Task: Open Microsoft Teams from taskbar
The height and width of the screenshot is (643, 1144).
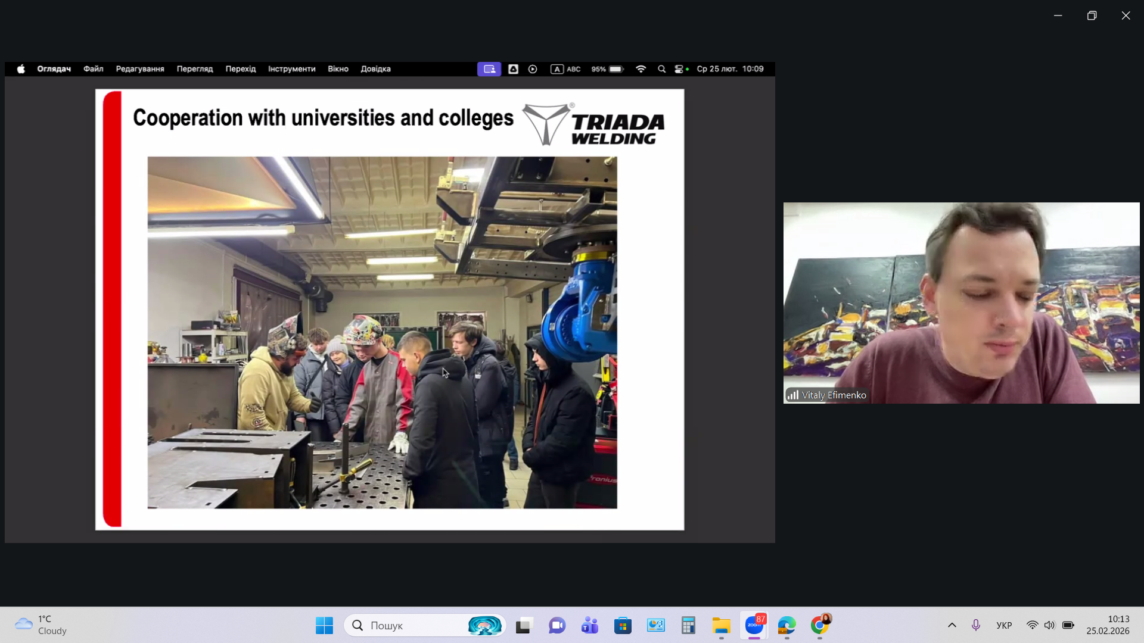Action: (590, 625)
